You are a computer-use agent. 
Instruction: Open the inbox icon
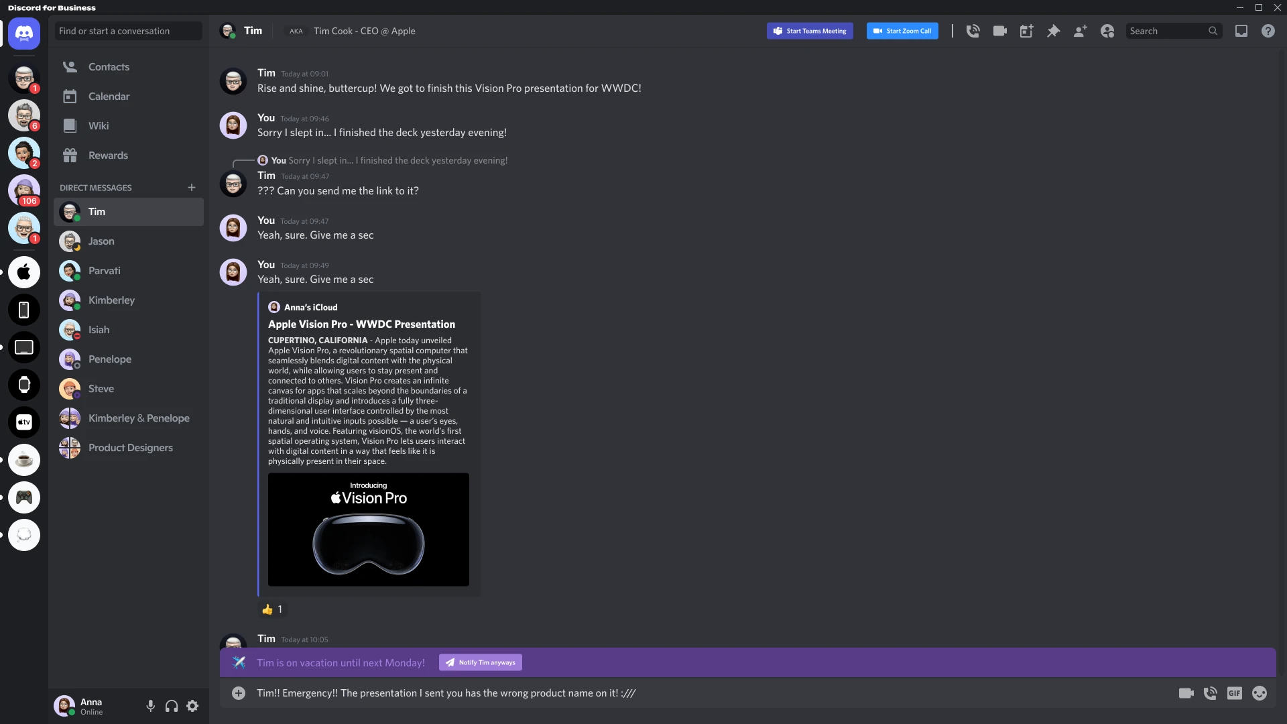[1241, 31]
